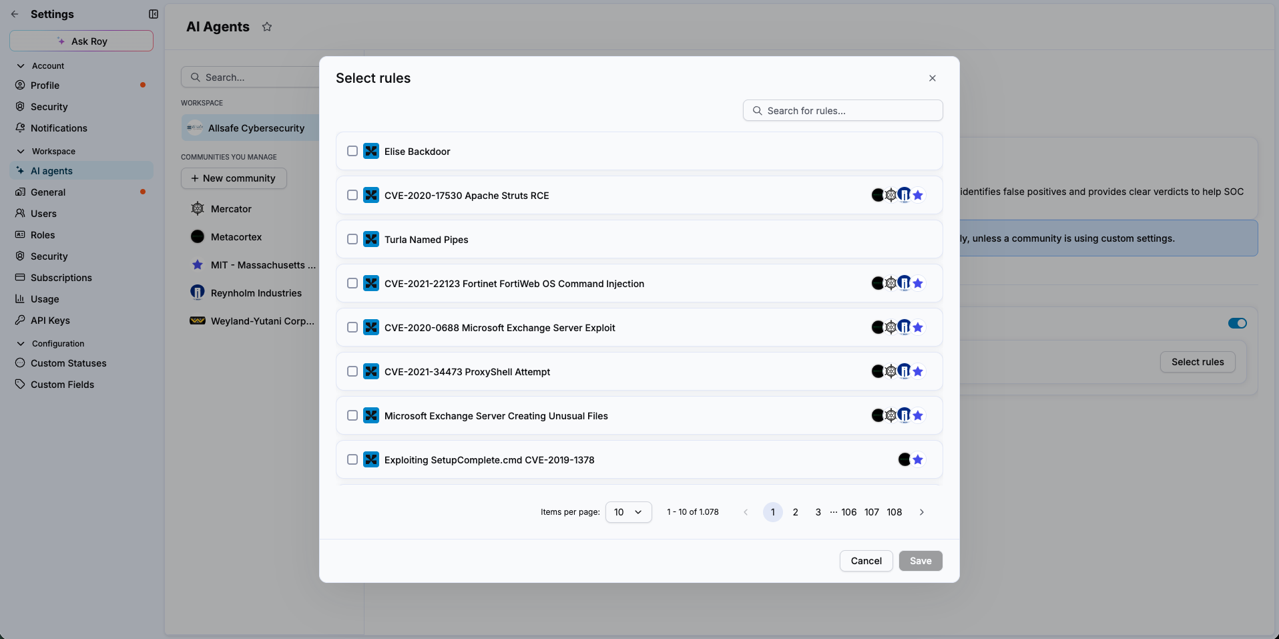Close the Select rules dialog

pyautogui.click(x=933, y=78)
